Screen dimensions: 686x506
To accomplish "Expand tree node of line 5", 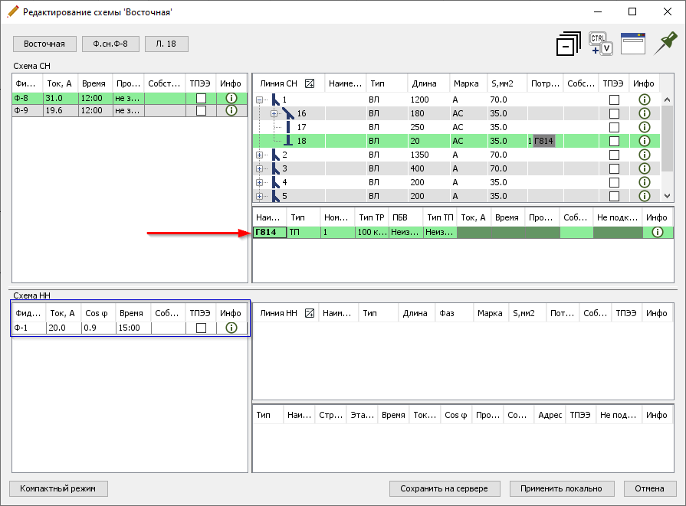I will 259,196.
